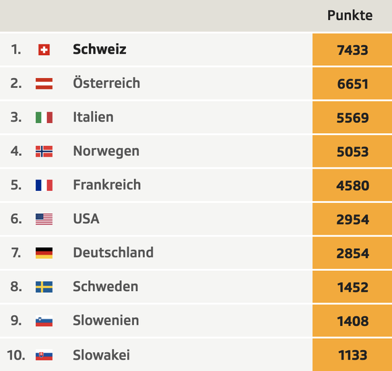Click the Swedish flag icon
Screen dimensions: 392x371
click(x=44, y=287)
